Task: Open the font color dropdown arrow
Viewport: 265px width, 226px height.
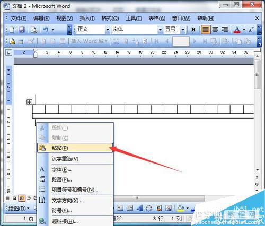Action: point(244,30)
